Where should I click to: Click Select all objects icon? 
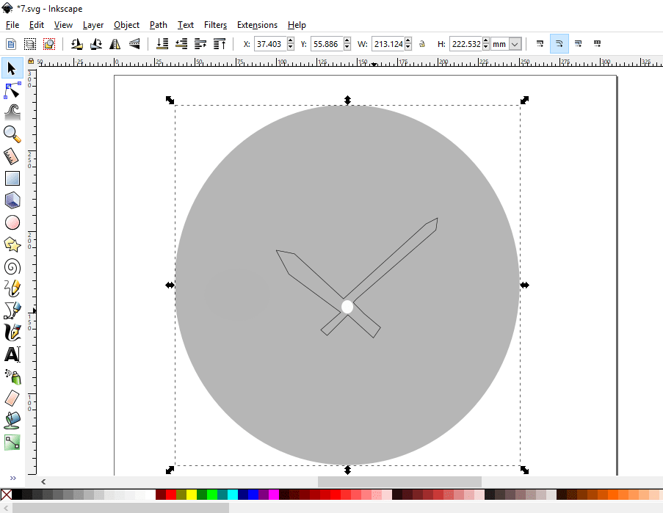10,44
